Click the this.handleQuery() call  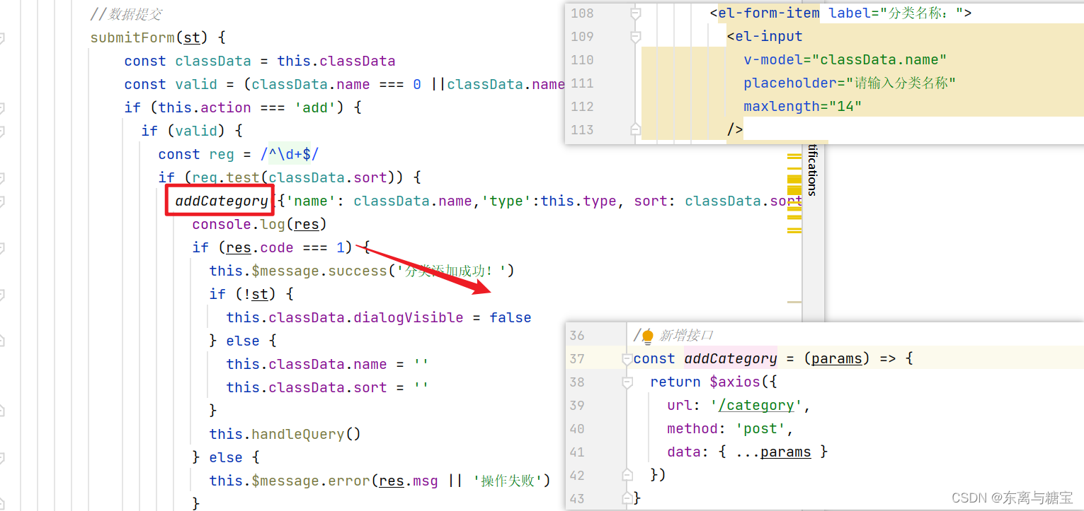coord(285,434)
